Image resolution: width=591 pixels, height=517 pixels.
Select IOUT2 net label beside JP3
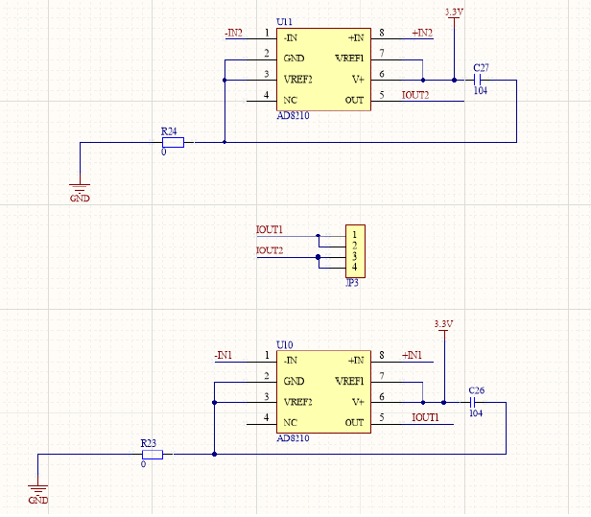(x=270, y=250)
